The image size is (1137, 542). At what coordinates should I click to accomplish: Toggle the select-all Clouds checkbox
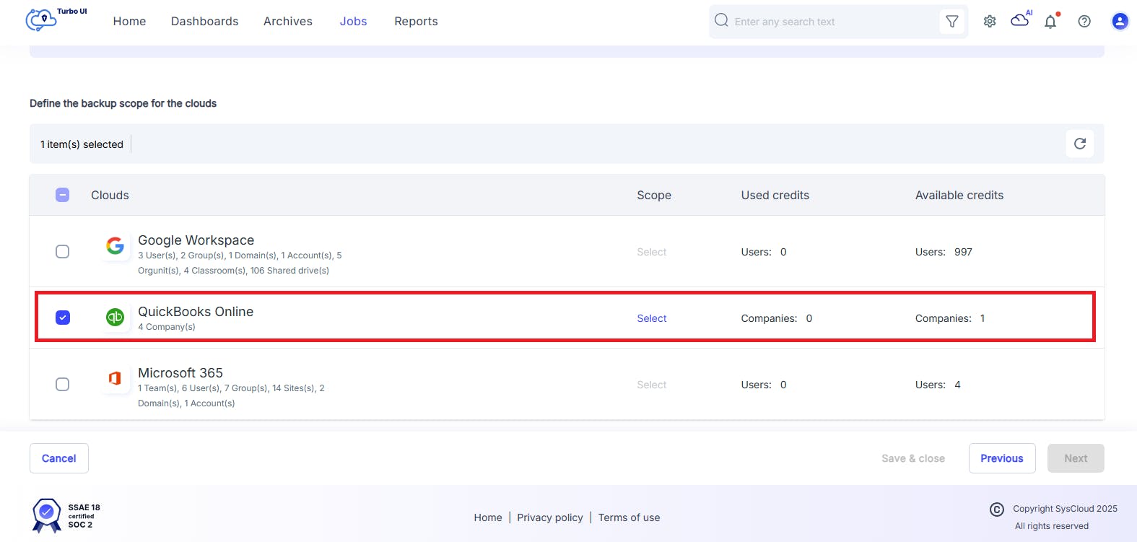click(x=63, y=195)
